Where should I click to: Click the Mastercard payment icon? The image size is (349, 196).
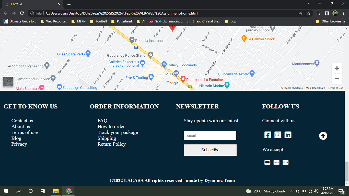click(267, 162)
